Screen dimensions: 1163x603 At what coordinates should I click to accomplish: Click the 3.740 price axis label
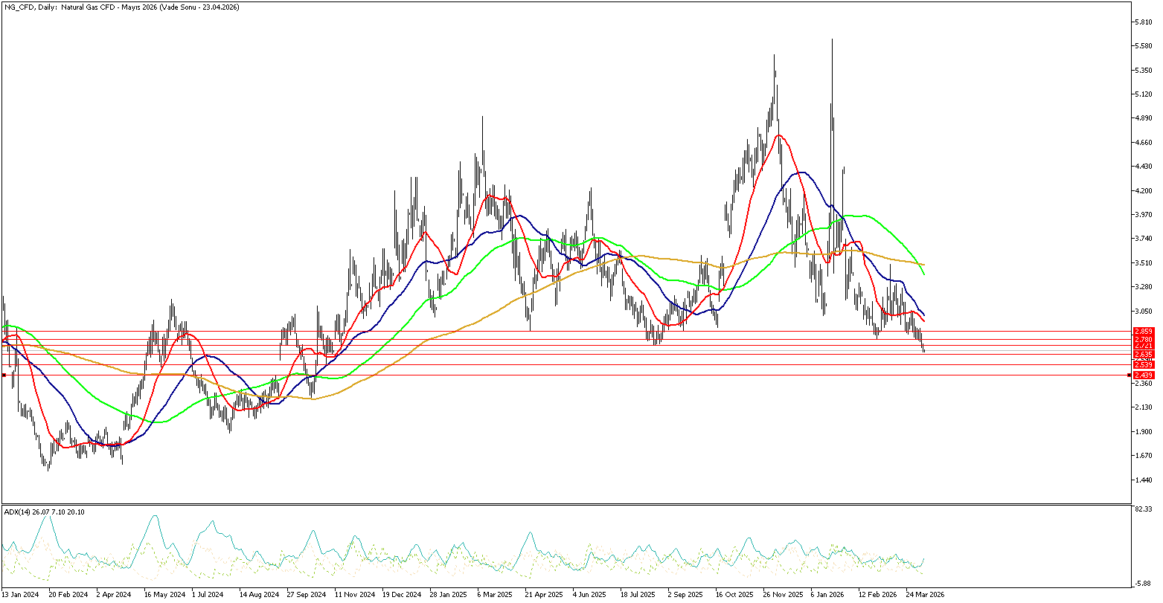click(1144, 239)
